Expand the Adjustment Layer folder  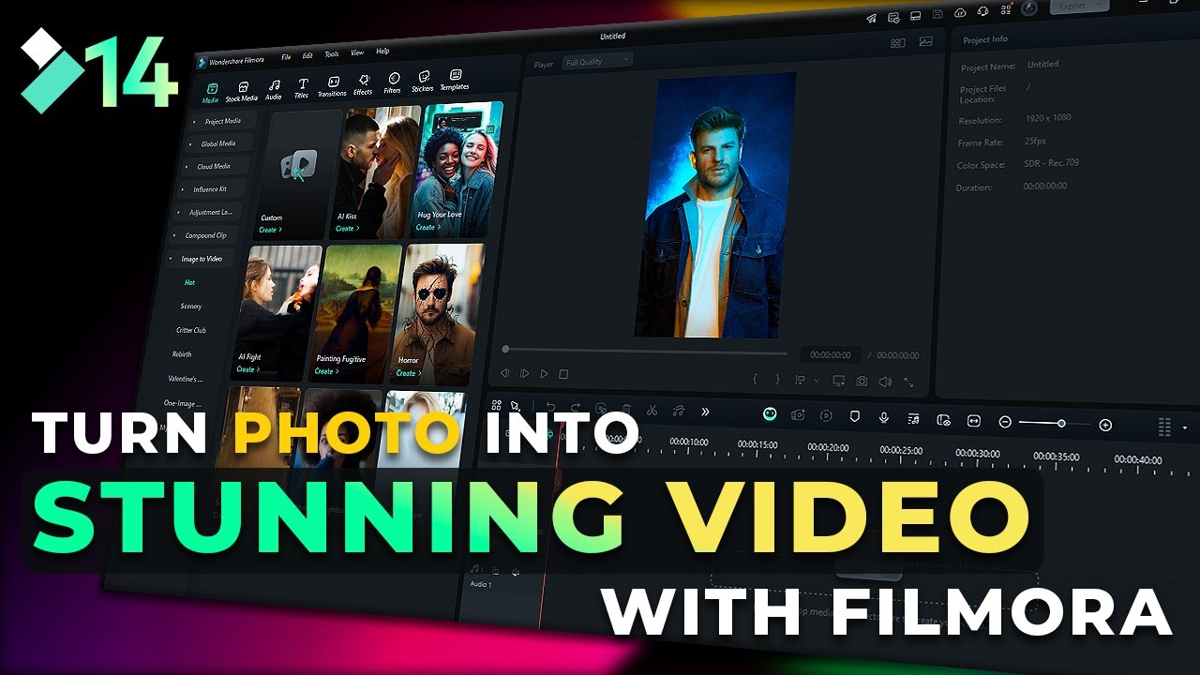click(x=206, y=212)
